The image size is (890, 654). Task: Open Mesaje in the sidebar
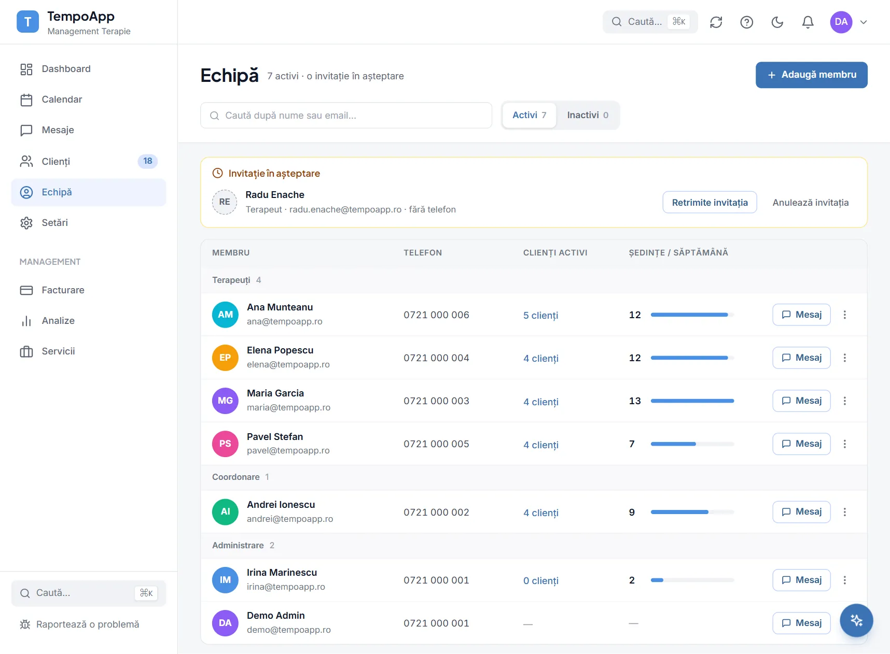(89, 130)
